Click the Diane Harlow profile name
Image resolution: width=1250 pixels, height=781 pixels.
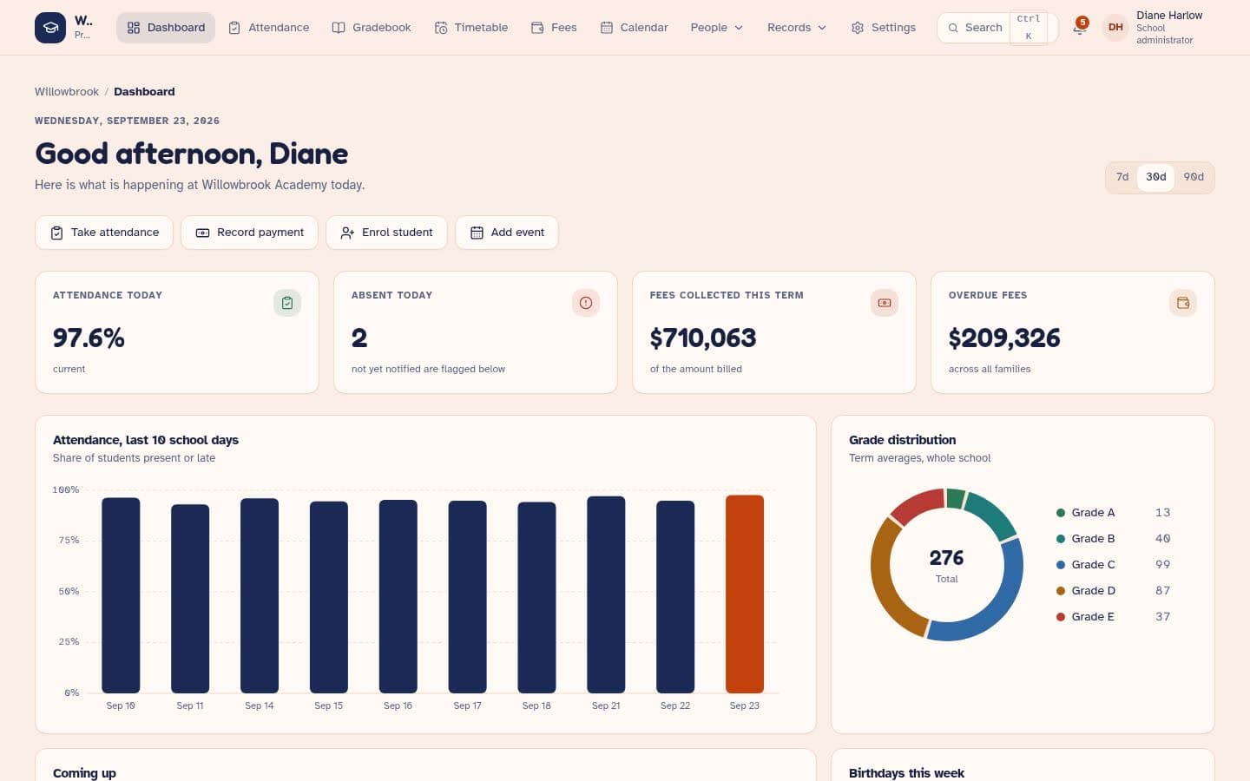coord(1169,16)
